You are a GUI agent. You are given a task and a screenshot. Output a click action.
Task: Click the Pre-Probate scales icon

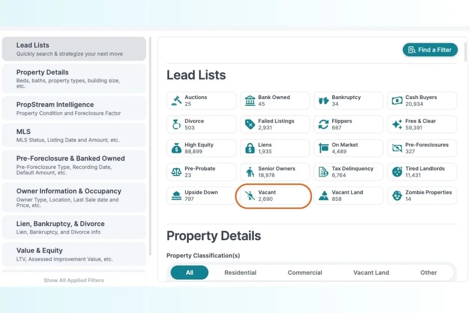pyautogui.click(x=176, y=172)
